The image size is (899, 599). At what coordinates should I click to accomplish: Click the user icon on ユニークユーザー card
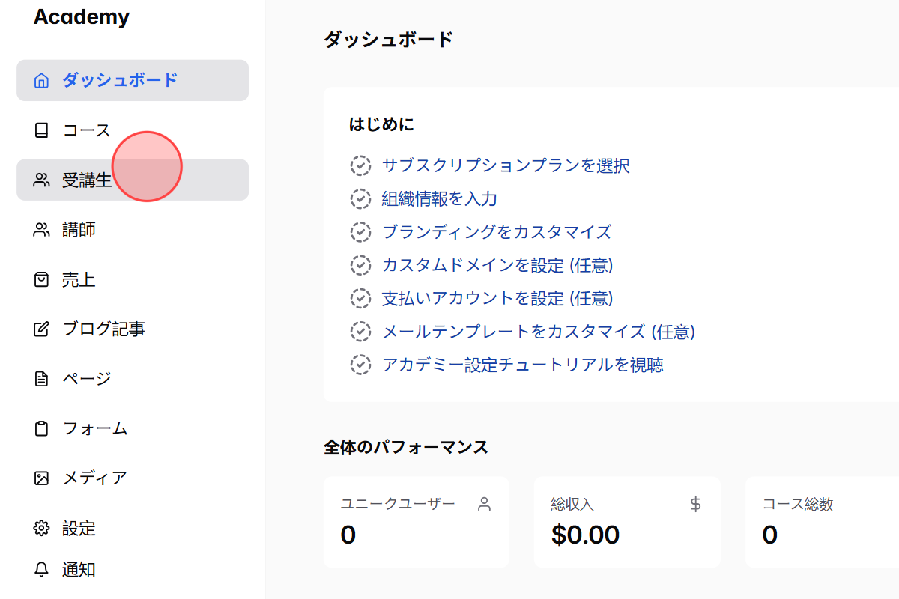[x=485, y=503]
